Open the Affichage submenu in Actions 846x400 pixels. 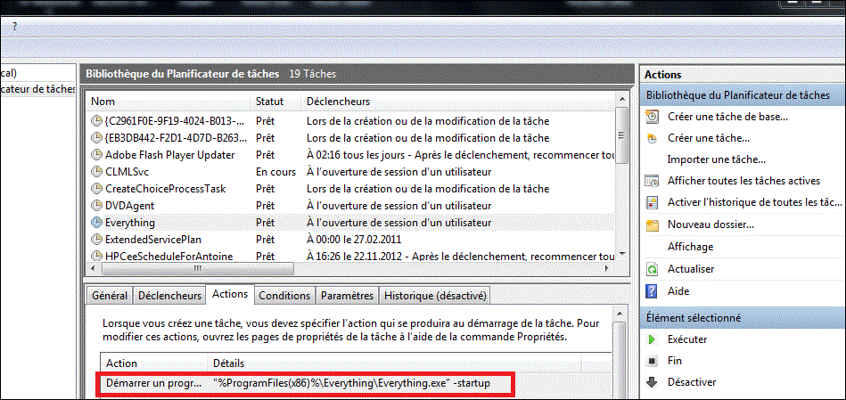tap(690, 247)
